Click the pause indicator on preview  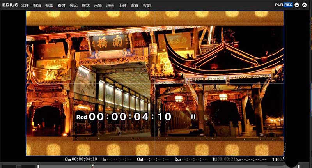(x=193, y=117)
